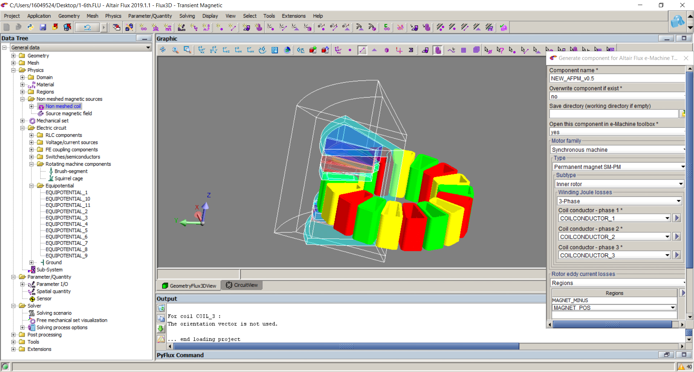Click the browse button for Save directory
This screenshot has height=372, width=694.
[x=682, y=114]
